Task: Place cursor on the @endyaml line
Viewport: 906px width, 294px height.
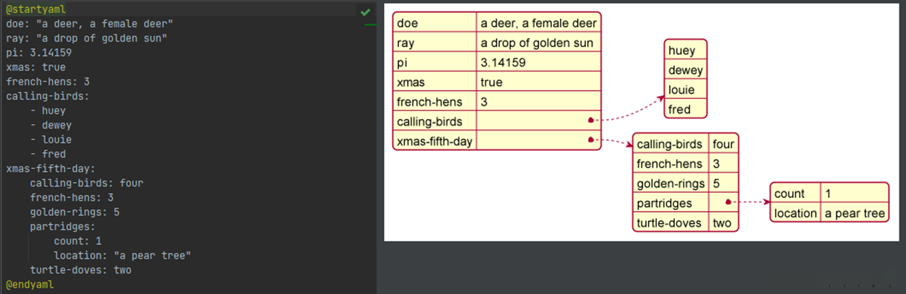Action: 30,285
